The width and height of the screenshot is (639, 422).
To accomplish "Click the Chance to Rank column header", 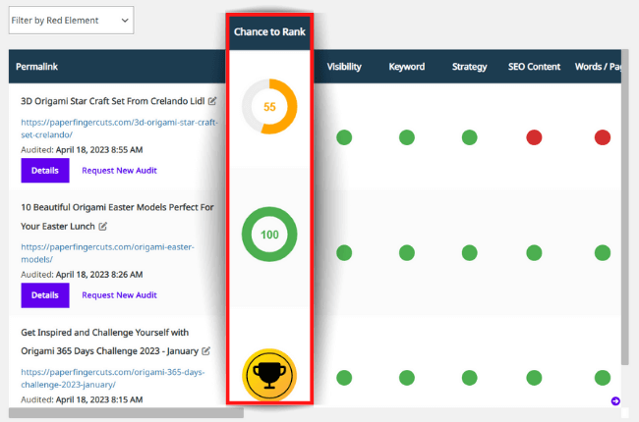I will point(269,32).
